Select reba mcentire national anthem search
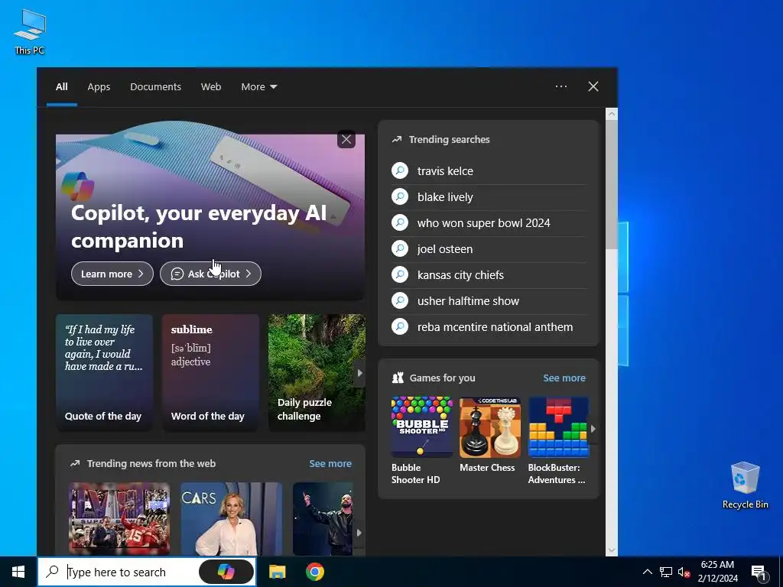 click(x=495, y=326)
